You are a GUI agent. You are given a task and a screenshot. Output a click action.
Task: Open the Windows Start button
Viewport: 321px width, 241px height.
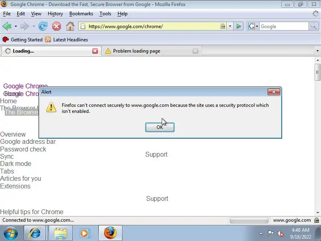tap(11, 233)
